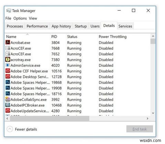
Task: Select the AdobeIPCBroker.exe name
Action: tap(27, 105)
